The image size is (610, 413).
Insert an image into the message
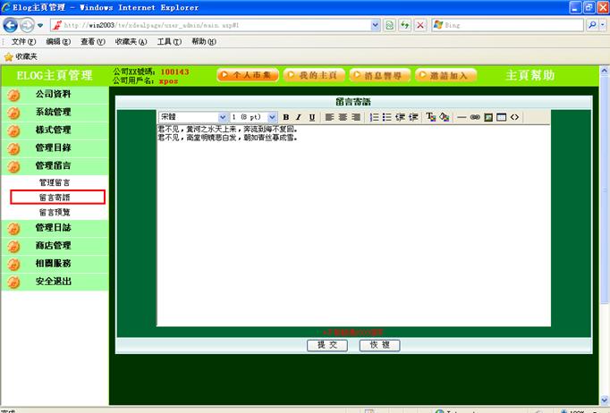pos(488,117)
